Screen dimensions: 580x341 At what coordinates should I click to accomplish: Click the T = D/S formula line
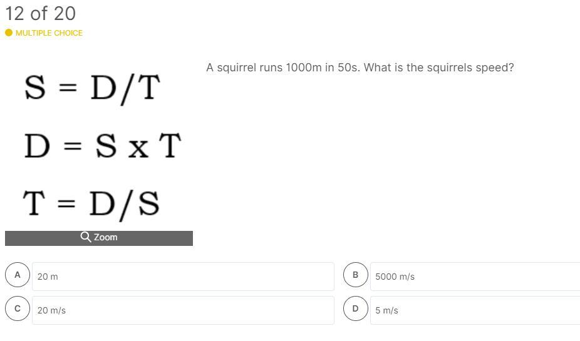[91, 204]
